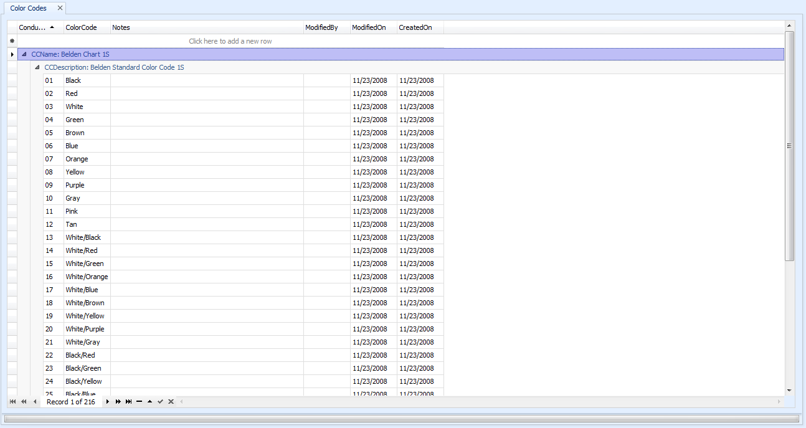The height and width of the screenshot is (428, 806).
Task: Sort by CreatedOn column header
Action: (x=420, y=27)
